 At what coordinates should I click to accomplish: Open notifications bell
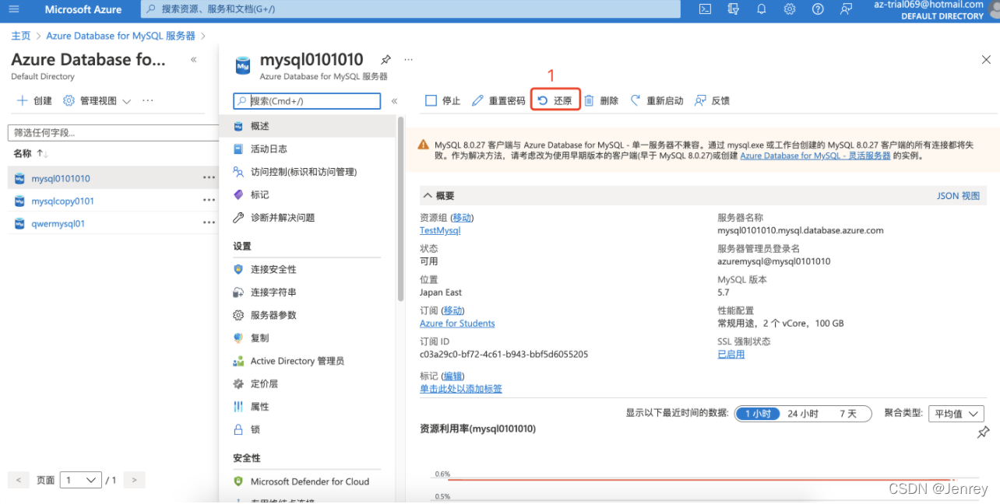click(761, 9)
